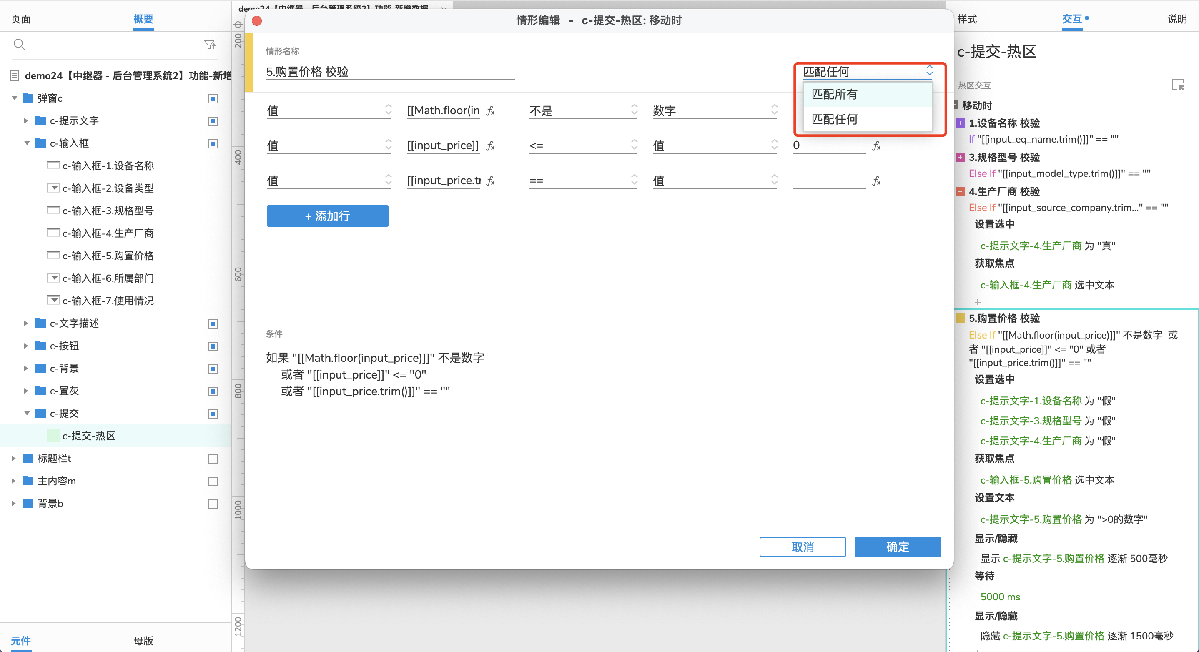
Task: Open the outline filter funnel icon
Action: click(x=210, y=45)
